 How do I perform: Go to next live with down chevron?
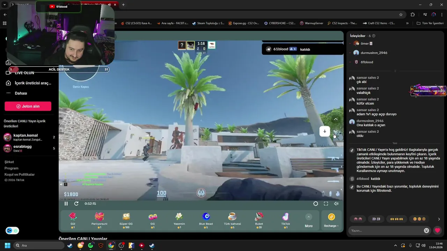click(336, 131)
